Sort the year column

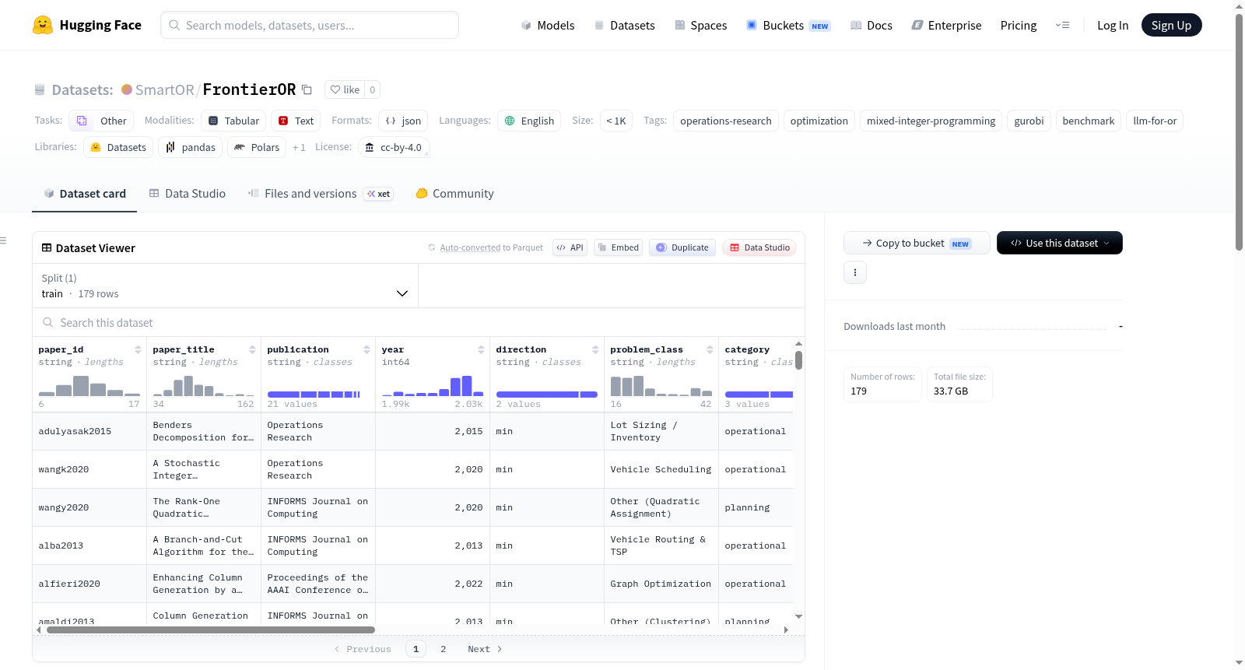(481, 349)
